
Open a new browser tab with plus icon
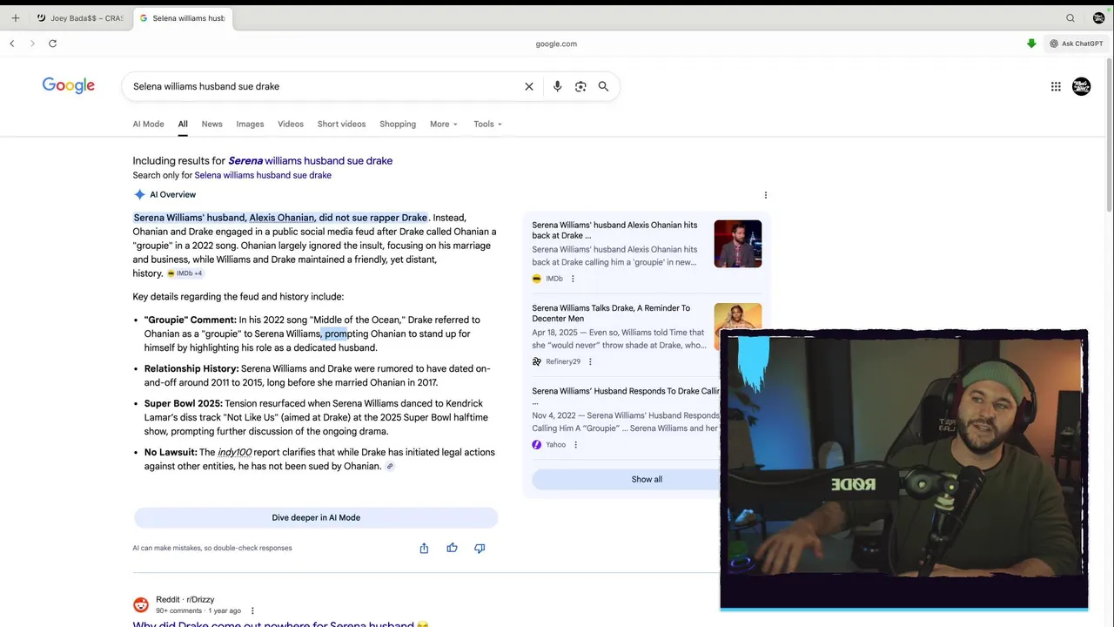[15, 18]
